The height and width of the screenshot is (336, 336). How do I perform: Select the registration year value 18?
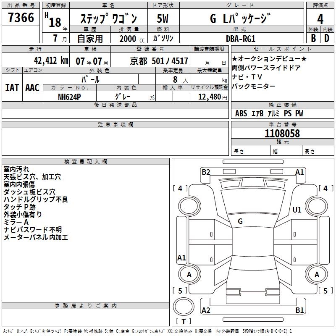click(55, 22)
